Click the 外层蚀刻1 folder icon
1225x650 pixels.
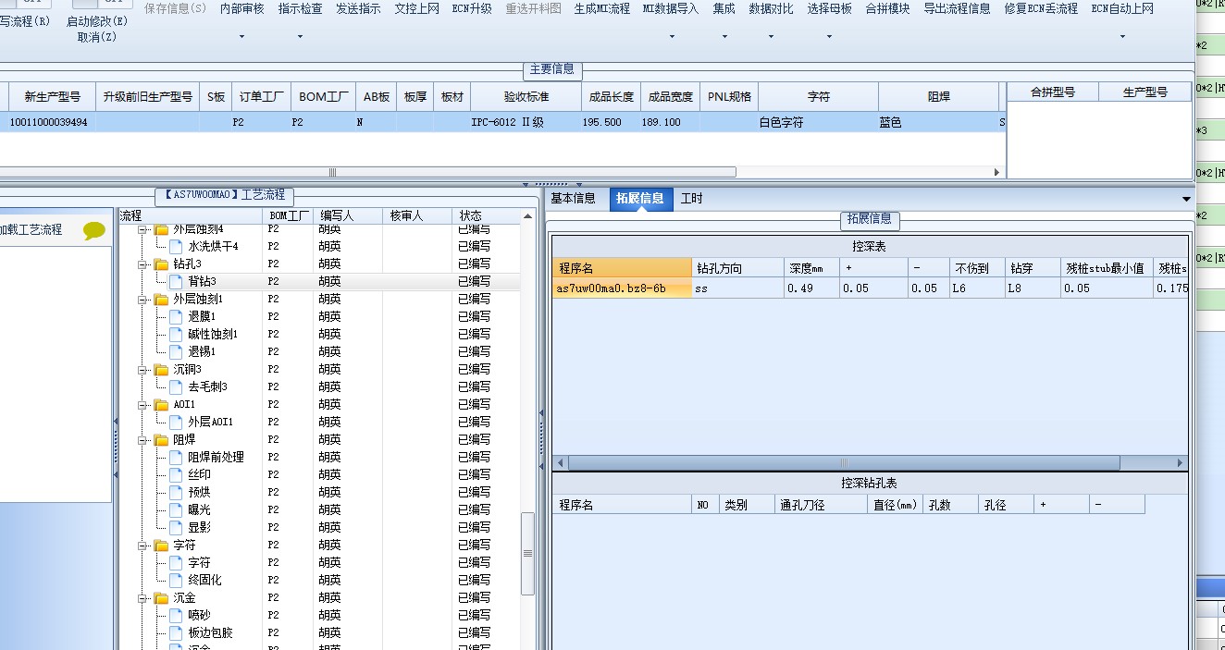click(x=162, y=300)
